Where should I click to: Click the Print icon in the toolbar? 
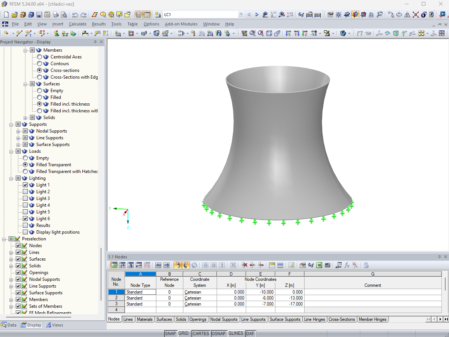pos(56,15)
